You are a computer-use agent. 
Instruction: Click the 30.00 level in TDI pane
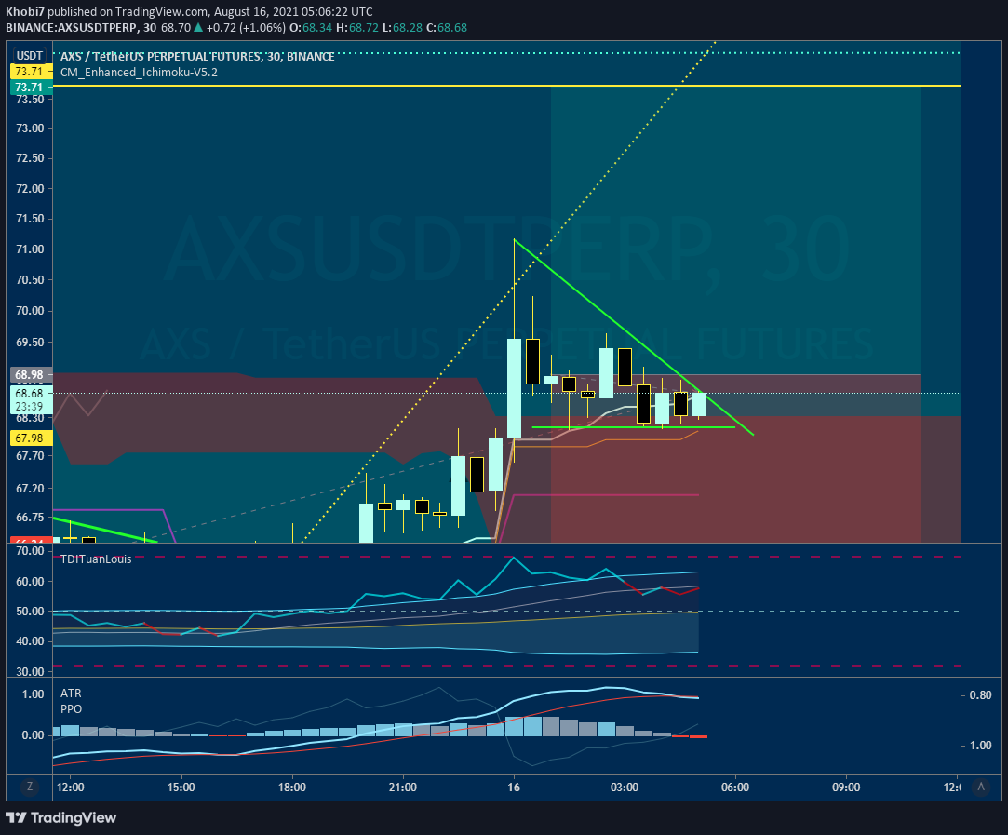pyautogui.click(x=30, y=671)
